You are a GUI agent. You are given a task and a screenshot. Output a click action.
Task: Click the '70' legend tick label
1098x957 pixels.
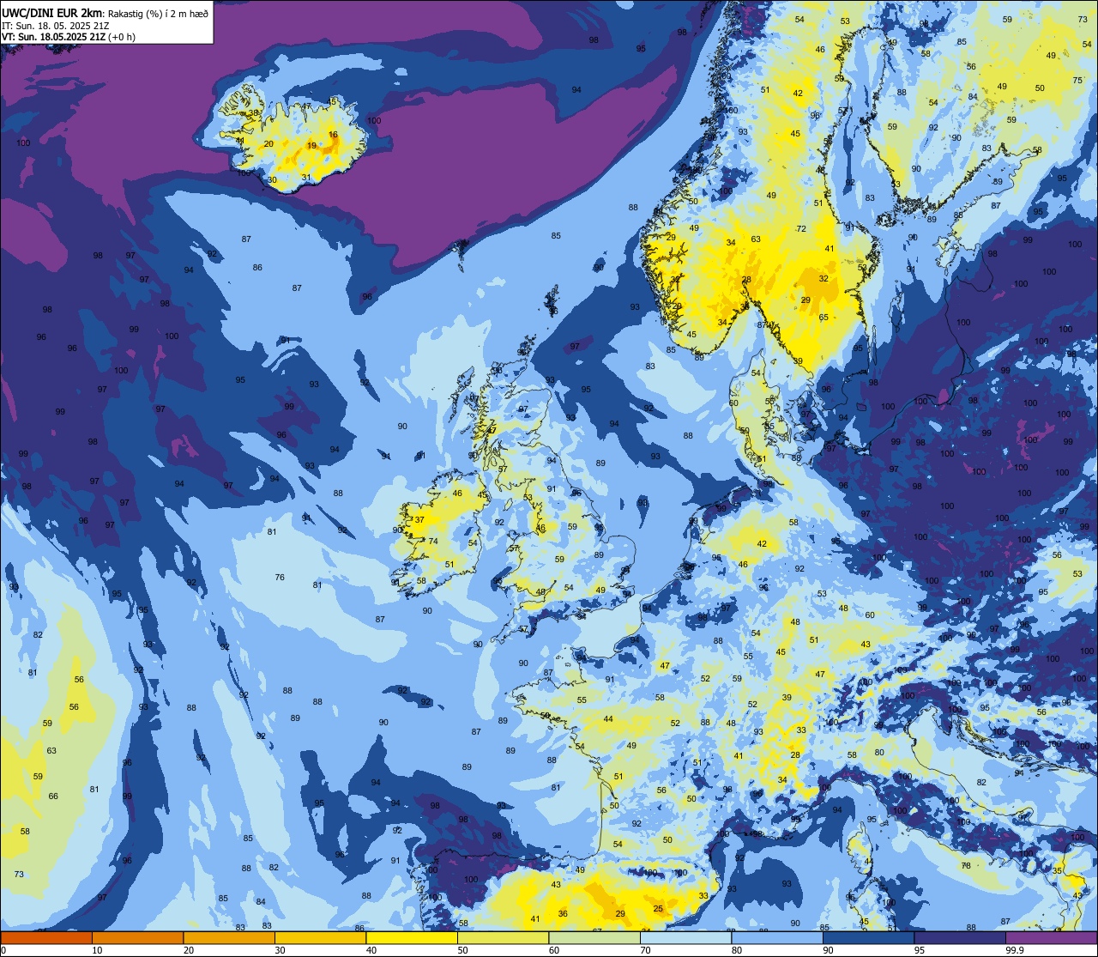(x=645, y=950)
